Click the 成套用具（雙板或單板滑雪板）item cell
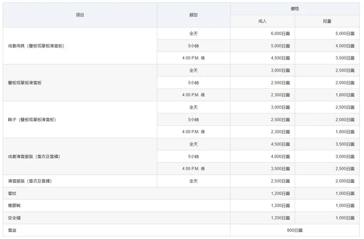Screen dimensions: 364x239 pos(36,46)
